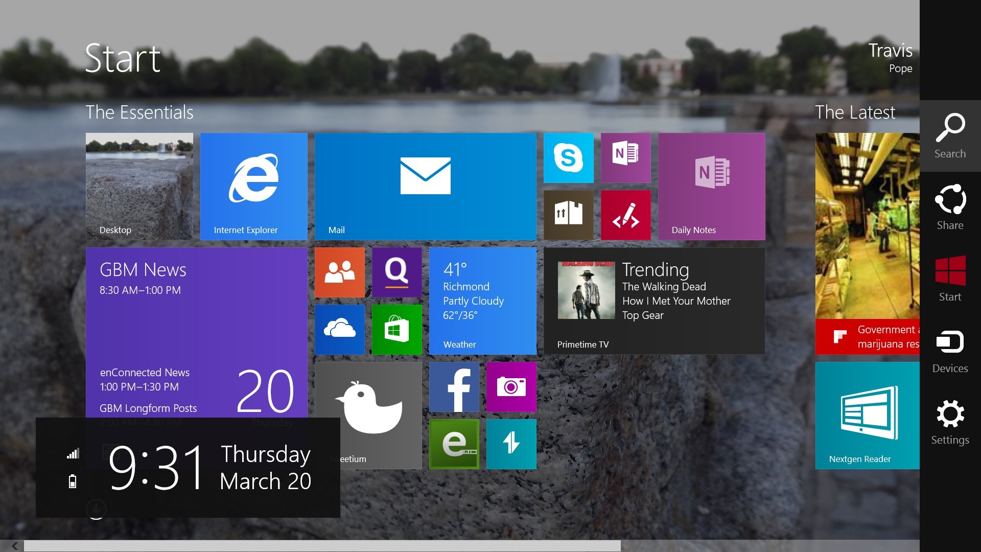Open the Desktop tile

click(139, 187)
